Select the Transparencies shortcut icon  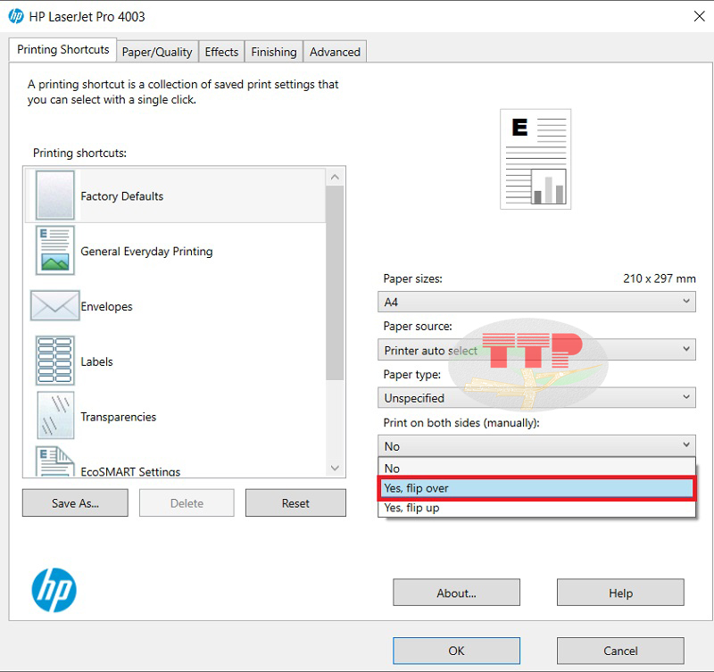(x=55, y=416)
